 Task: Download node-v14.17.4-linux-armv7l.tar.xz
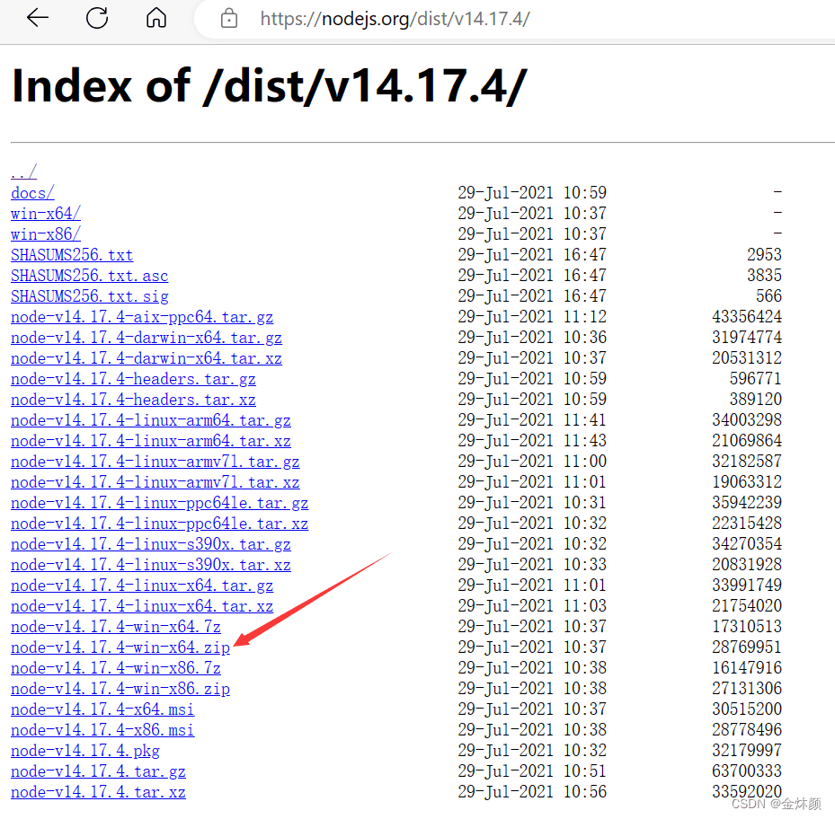(x=155, y=482)
